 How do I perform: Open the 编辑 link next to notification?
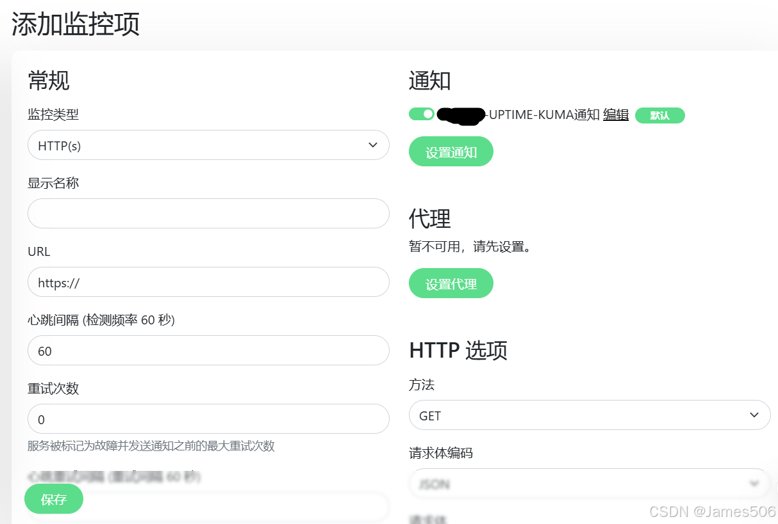(616, 115)
